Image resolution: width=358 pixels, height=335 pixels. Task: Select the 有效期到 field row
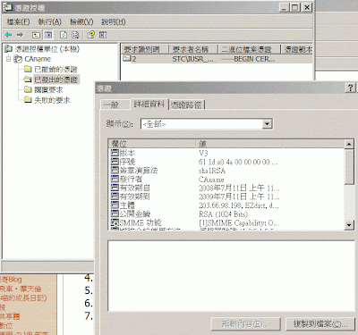tap(226, 197)
